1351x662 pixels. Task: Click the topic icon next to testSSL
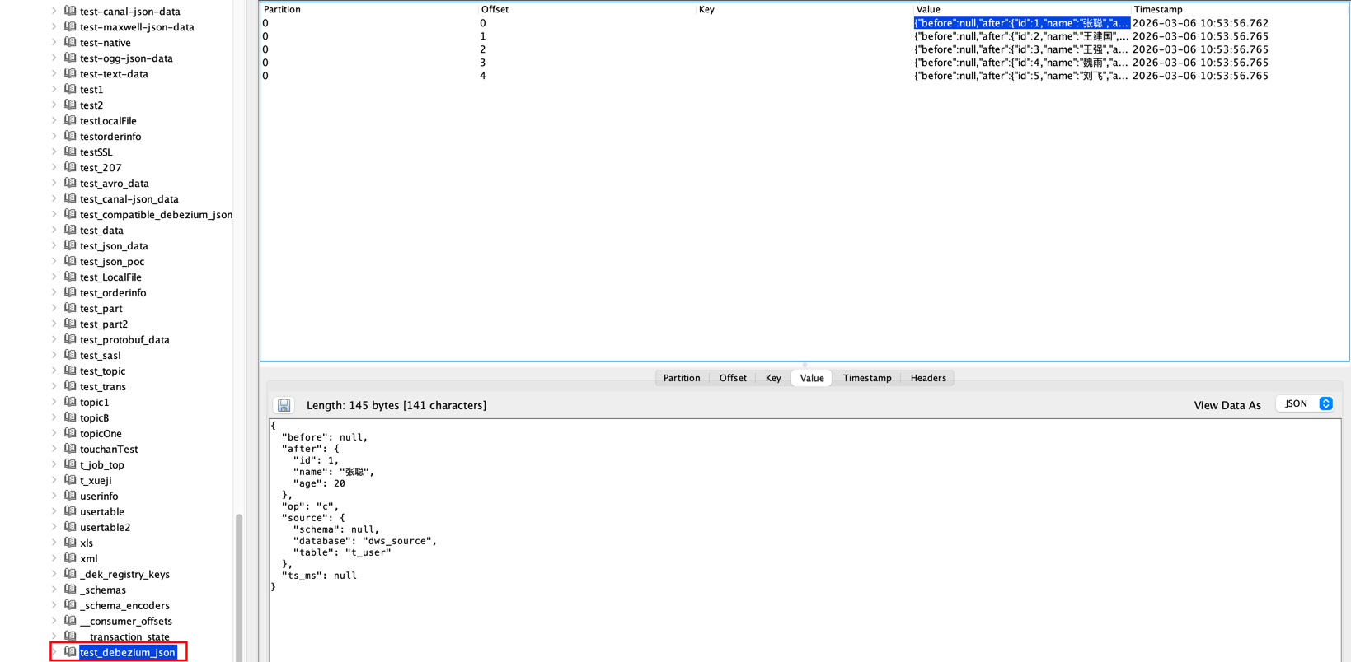tap(70, 152)
